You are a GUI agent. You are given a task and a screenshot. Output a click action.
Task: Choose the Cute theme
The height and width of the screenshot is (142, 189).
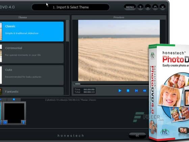coord(32,75)
